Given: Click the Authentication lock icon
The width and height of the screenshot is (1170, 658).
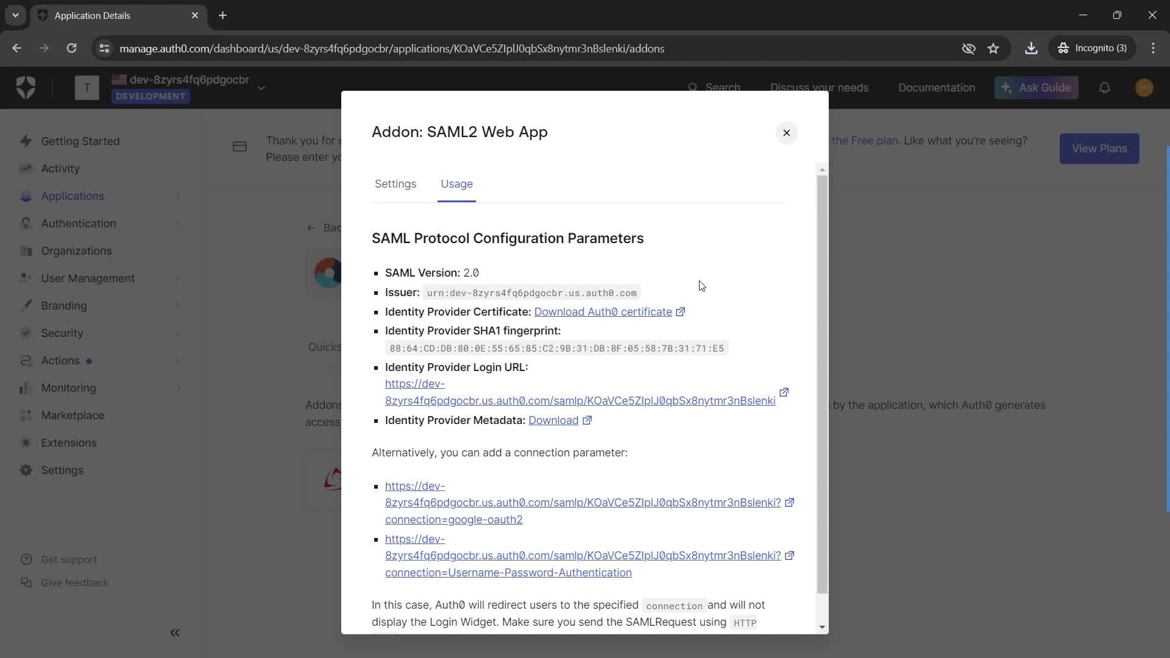Looking at the screenshot, I should 26,224.
